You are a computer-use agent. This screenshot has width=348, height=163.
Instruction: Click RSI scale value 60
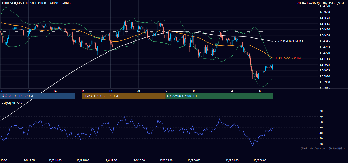coord(321,122)
